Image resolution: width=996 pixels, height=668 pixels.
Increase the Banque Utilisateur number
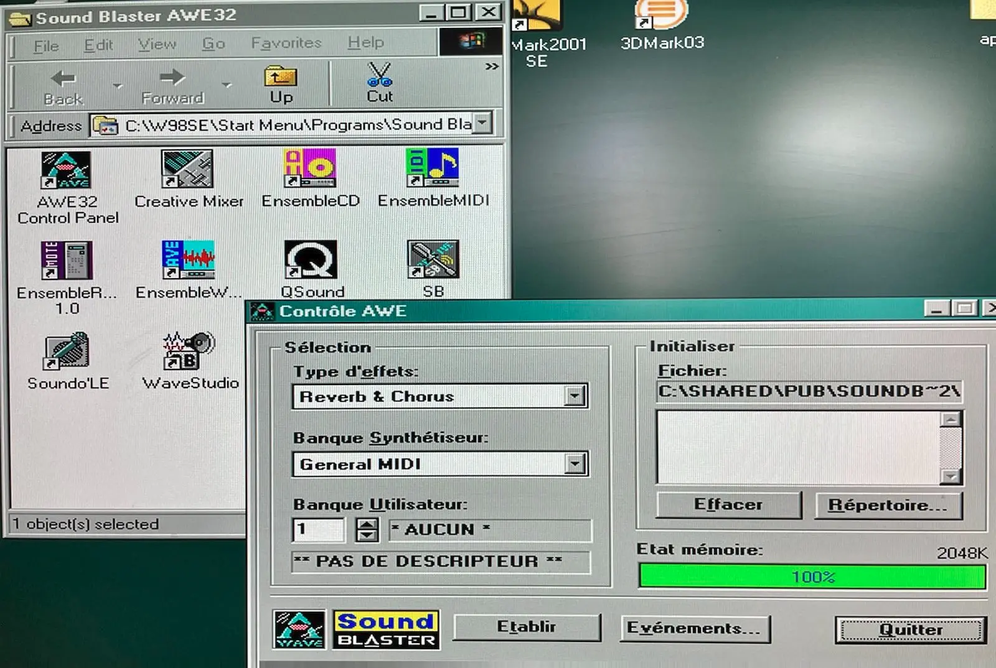click(367, 524)
